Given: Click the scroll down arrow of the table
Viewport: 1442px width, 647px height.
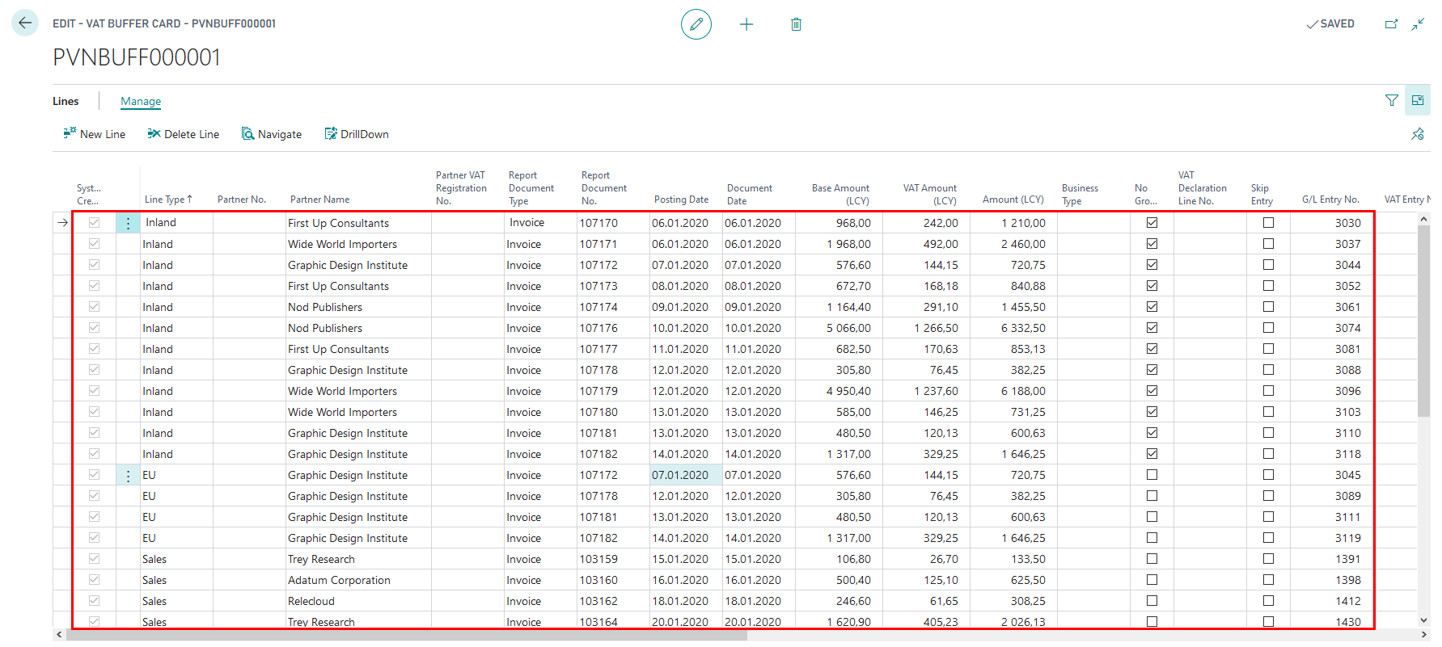Looking at the screenshot, I should [1424, 620].
